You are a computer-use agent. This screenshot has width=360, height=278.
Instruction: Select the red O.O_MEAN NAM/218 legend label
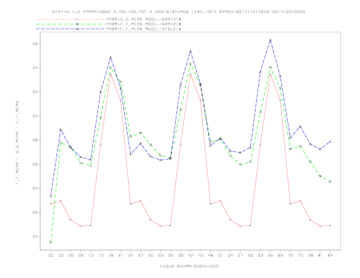click(144, 19)
